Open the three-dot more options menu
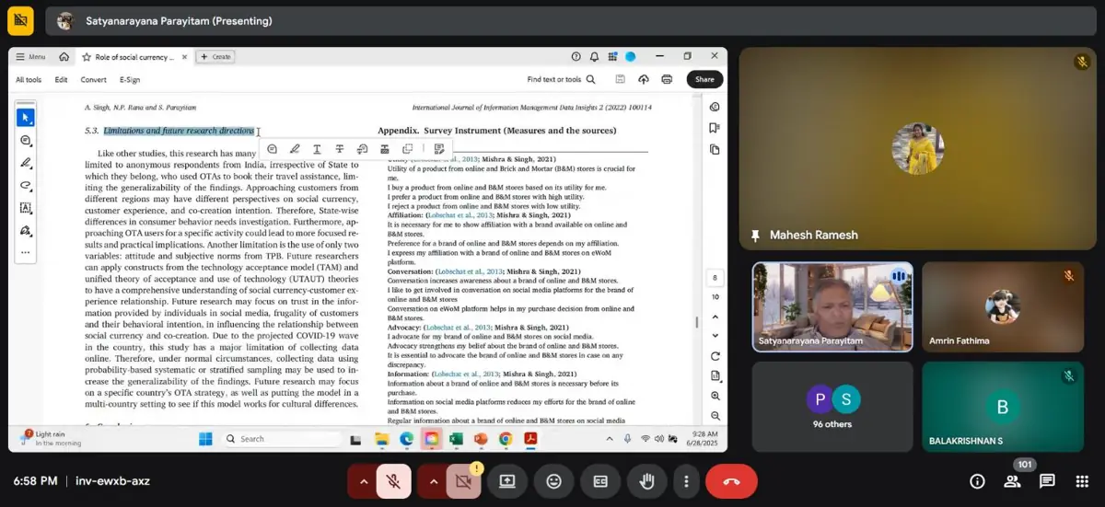 point(686,480)
